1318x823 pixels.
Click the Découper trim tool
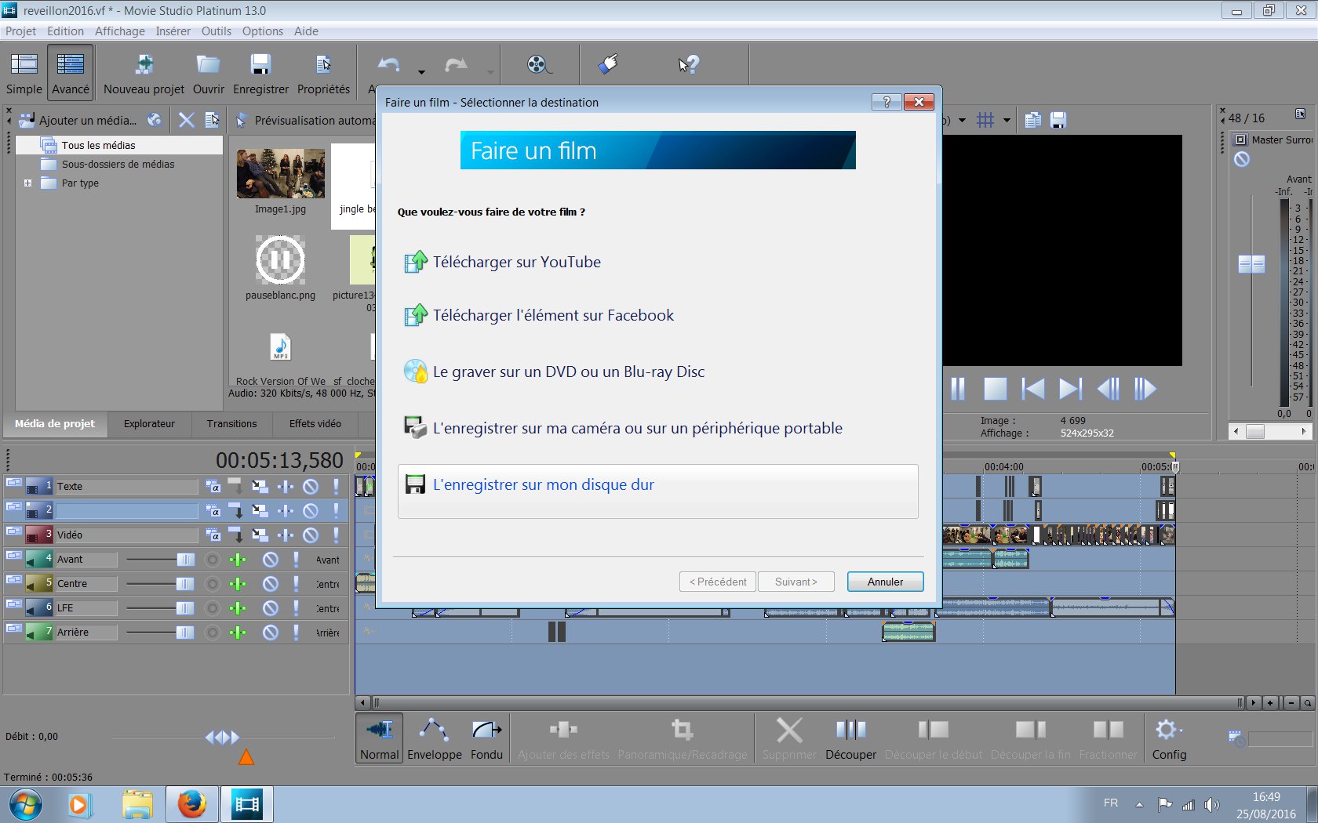tap(850, 738)
